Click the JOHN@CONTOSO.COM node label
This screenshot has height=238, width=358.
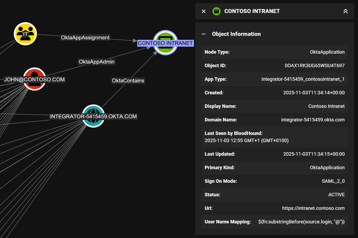pos(34,79)
